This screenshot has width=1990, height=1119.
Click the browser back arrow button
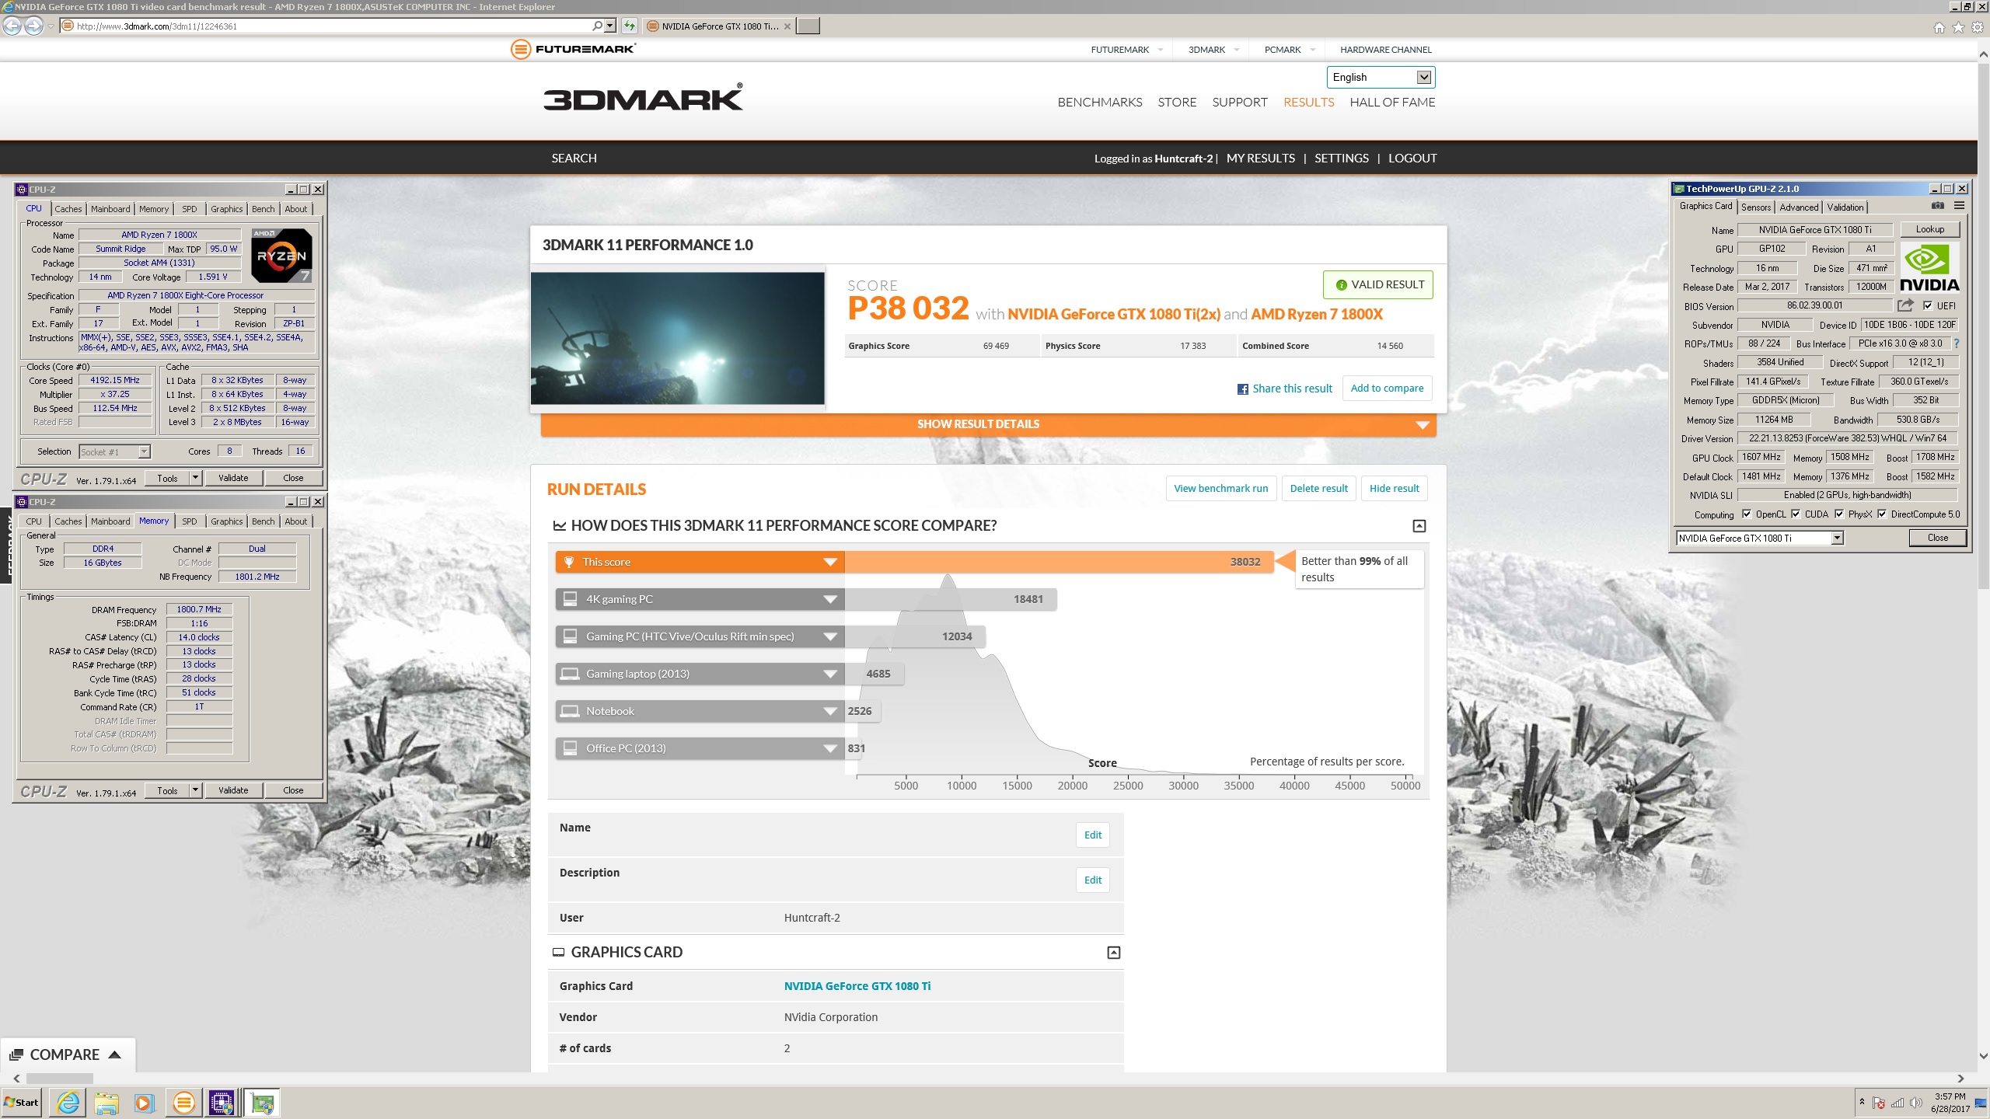12,26
